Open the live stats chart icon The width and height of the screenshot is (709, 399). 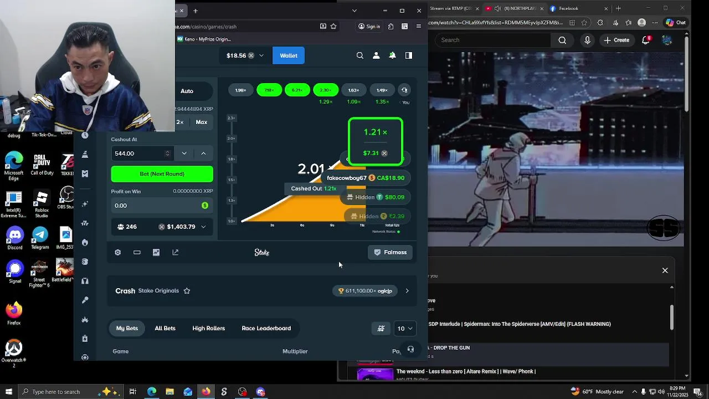pyautogui.click(x=156, y=252)
